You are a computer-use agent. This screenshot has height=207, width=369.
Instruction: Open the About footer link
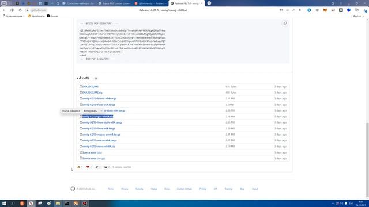click(255, 189)
